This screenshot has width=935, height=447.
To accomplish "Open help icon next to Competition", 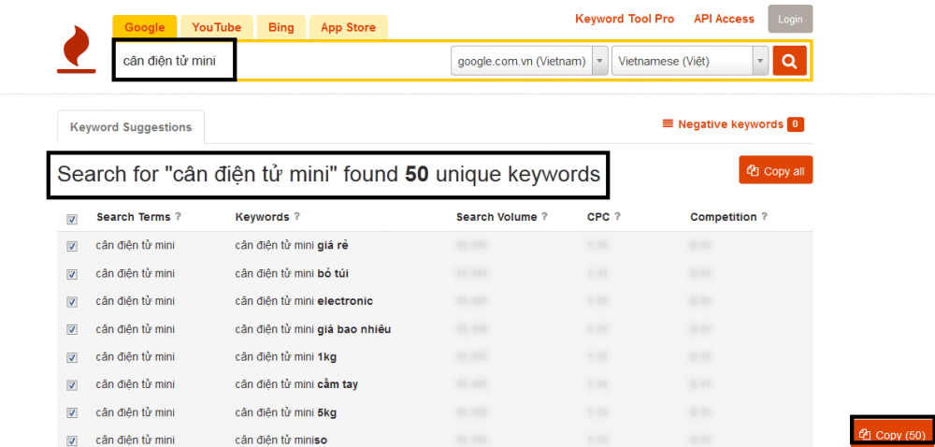I will point(765,216).
